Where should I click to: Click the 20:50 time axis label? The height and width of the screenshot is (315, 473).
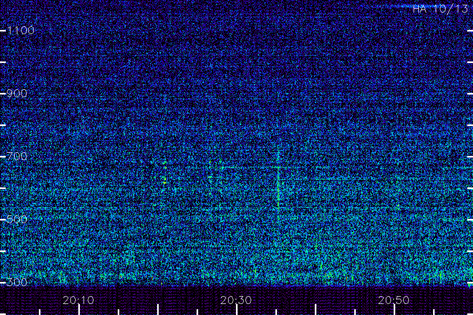[394, 300]
